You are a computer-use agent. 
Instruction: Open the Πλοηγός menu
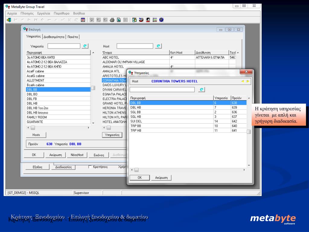(x=27, y=13)
